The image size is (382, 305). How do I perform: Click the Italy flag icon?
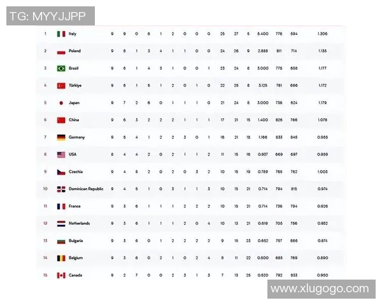point(61,34)
